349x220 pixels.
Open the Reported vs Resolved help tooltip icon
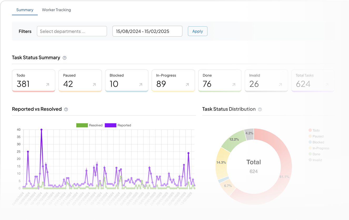pos(66,109)
